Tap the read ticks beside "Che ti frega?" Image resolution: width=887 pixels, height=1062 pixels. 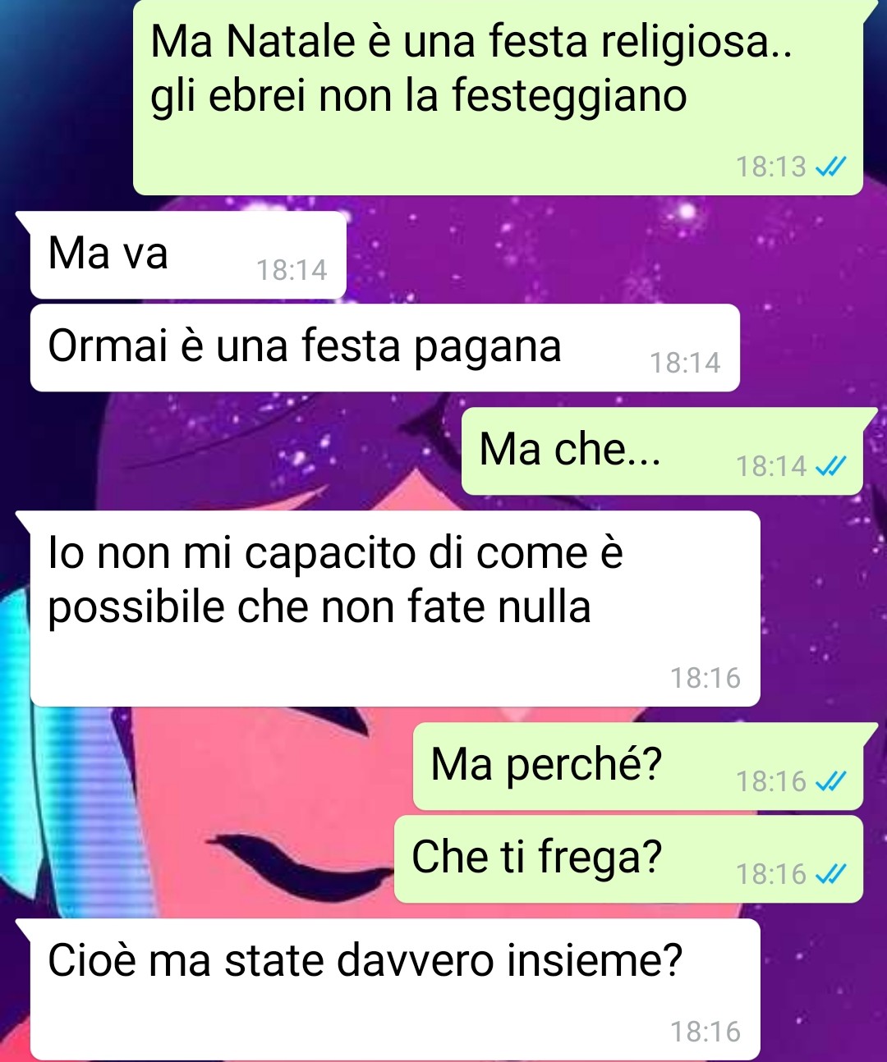tap(830, 875)
